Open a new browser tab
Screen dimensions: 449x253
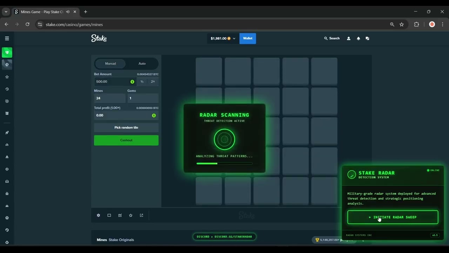click(86, 12)
